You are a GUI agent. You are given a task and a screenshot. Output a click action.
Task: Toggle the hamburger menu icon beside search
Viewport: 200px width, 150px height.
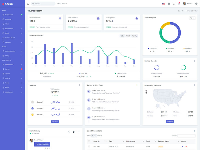coord(28,3)
